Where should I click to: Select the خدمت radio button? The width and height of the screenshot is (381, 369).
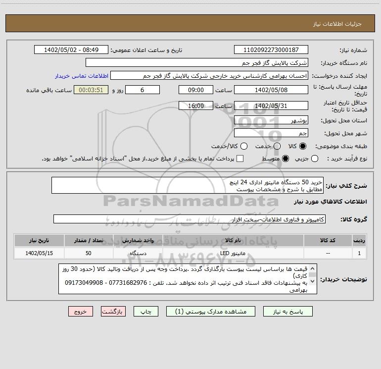coord(277,146)
